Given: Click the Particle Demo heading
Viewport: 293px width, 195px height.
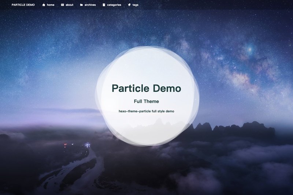Looking at the screenshot, I should 146,88.
